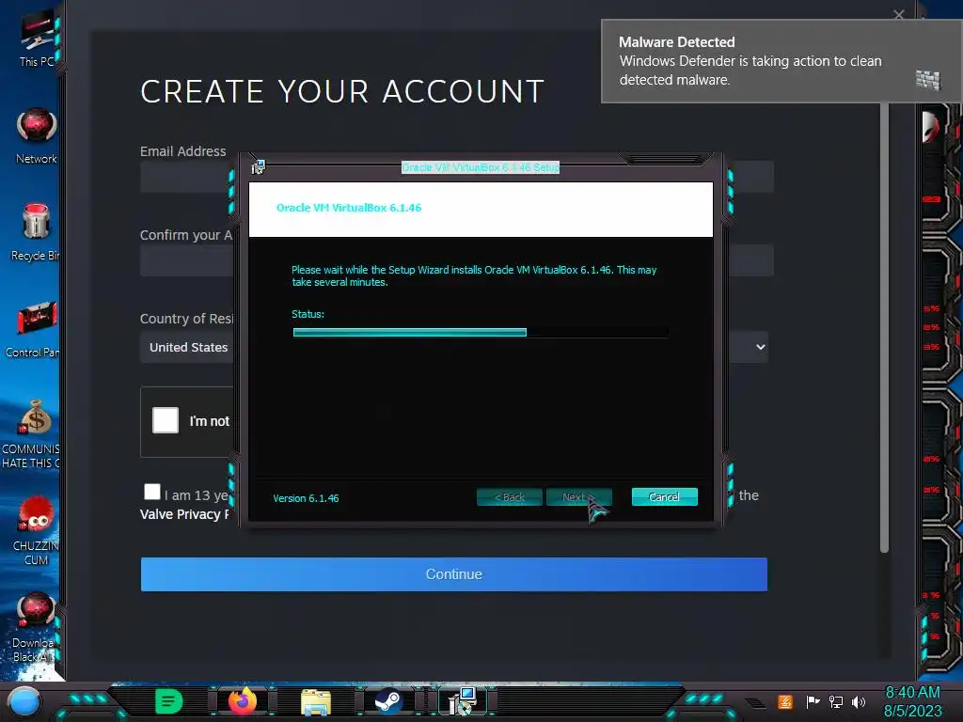The image size is (963, 722).
Task: Open the This PC desktop icon
Action: (x=37, y=38)
